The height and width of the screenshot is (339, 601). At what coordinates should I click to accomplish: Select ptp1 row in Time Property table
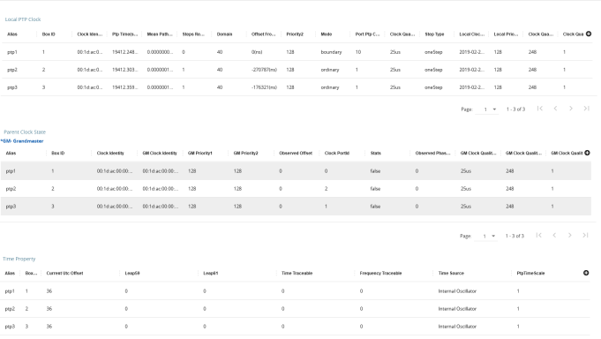[295, 291]
